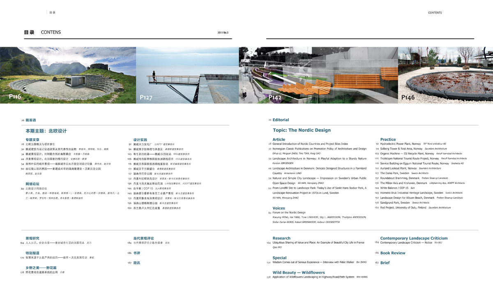493x305 pixels.
Task: Select 'Wisdom Comes out of Serious Experience' entry
Action: [x=313, y=262]
